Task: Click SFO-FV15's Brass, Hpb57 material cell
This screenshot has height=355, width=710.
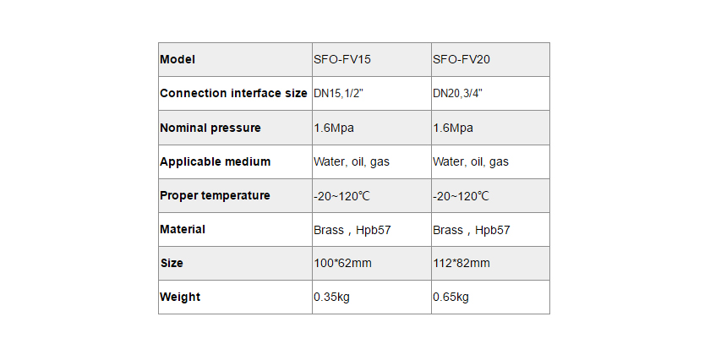Action: point(352,229)
